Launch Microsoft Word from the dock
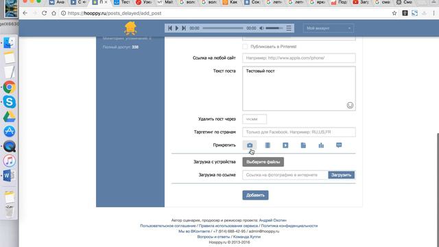This screenshot has height=247, width=439. coord(9,176)
